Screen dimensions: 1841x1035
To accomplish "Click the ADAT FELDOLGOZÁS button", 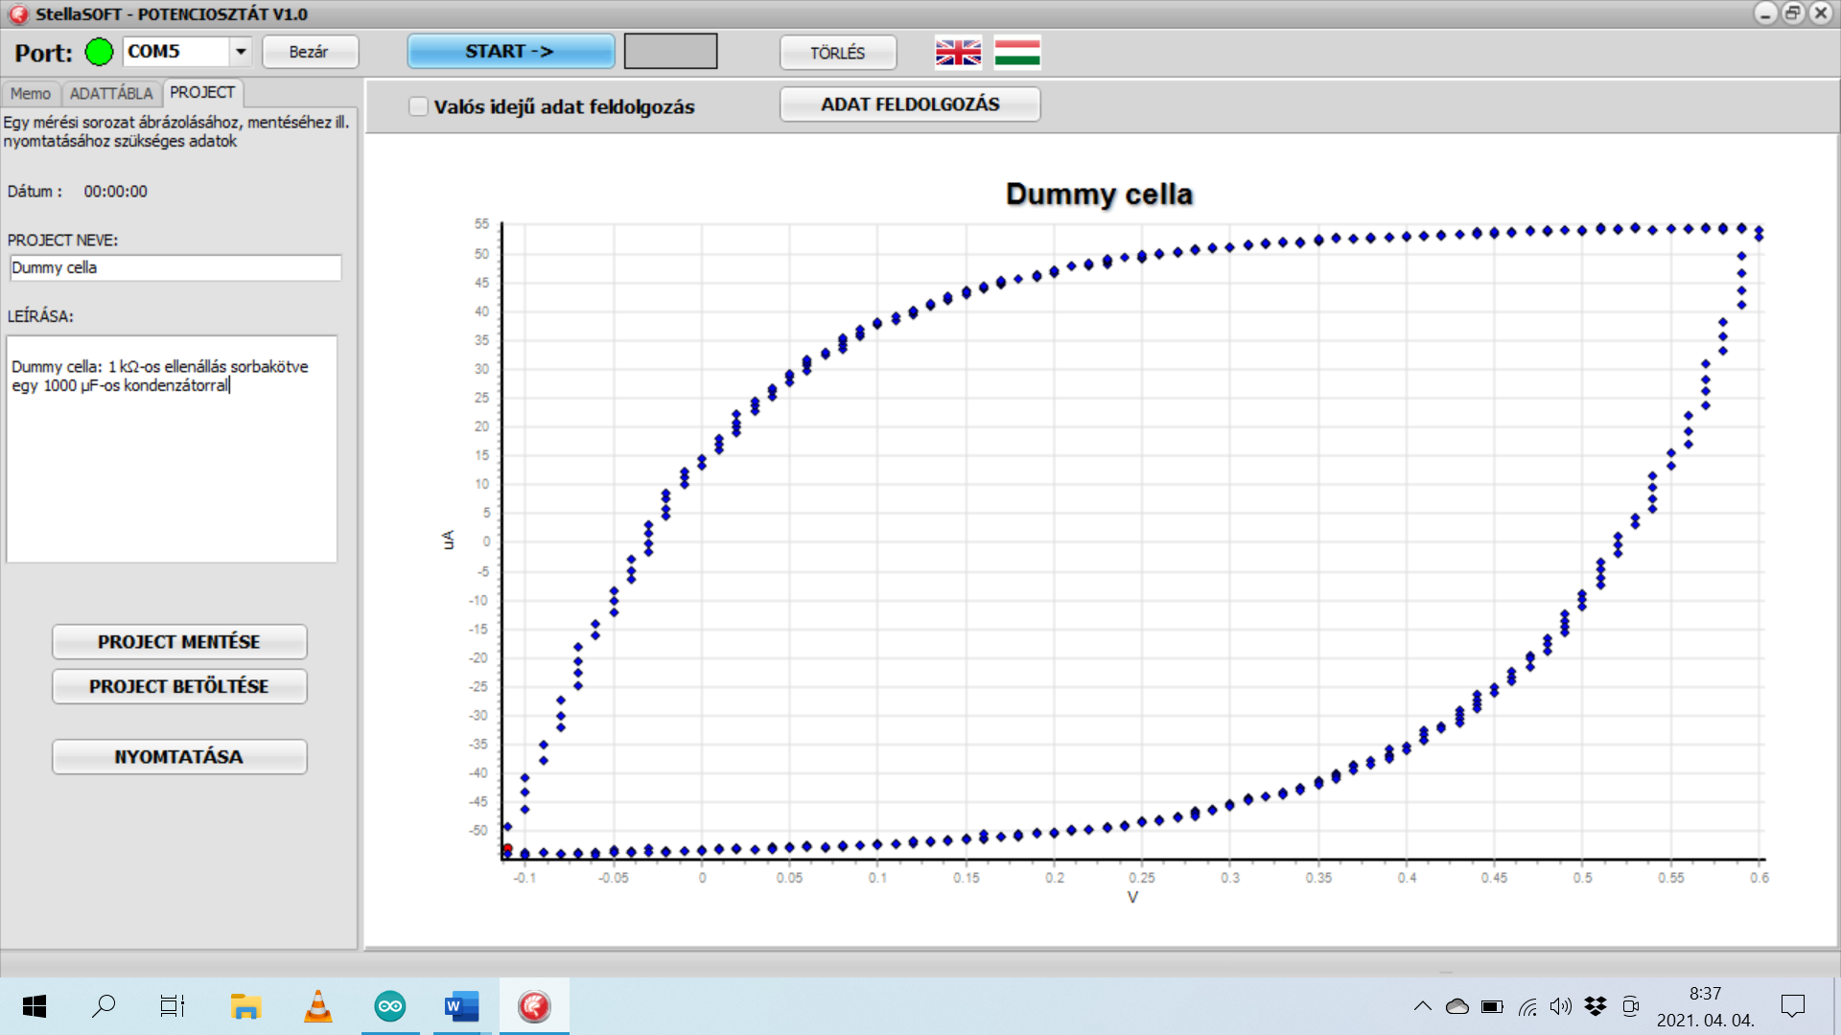I will [x=910, y=104].
